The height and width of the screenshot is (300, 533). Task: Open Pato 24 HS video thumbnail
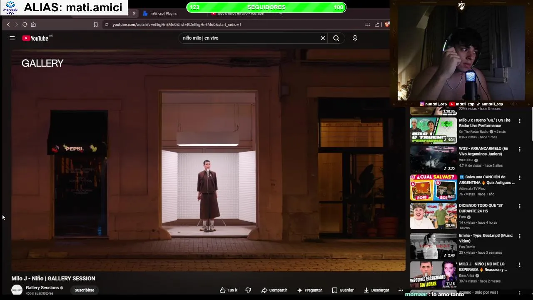[x=433, y=215]
